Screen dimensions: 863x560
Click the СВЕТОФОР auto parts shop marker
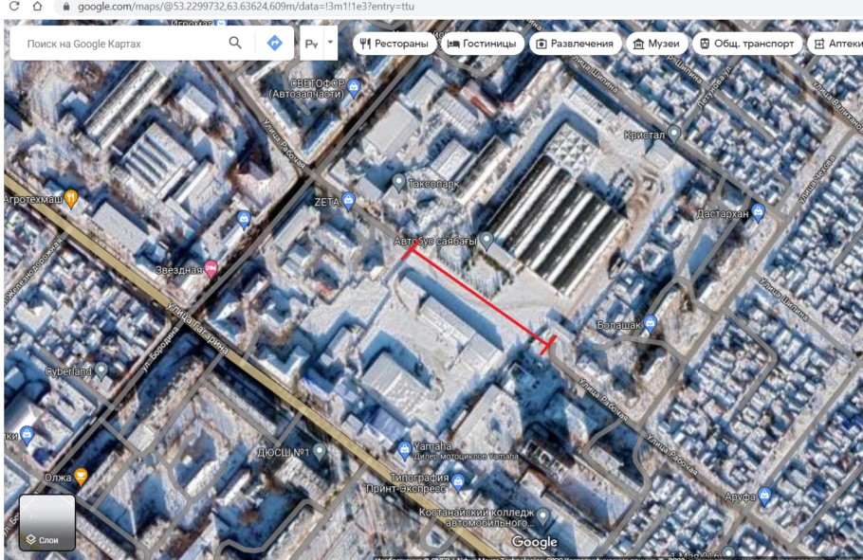354,88
